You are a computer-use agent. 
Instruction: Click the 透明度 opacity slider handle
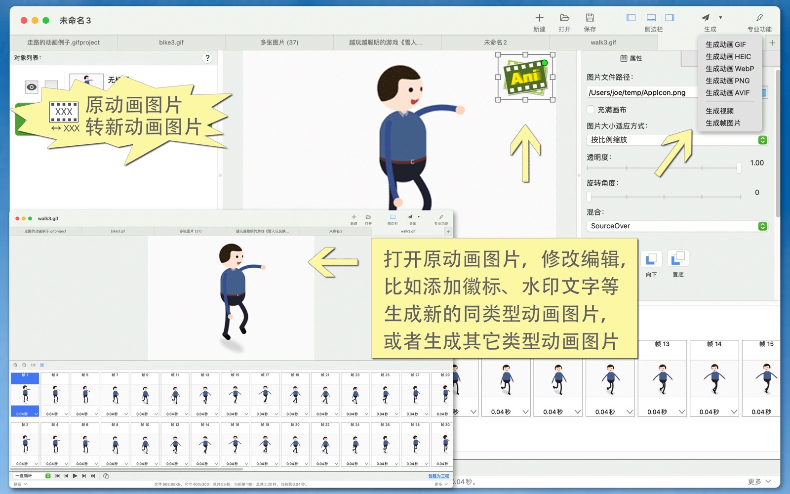click(x=739, y=168)
